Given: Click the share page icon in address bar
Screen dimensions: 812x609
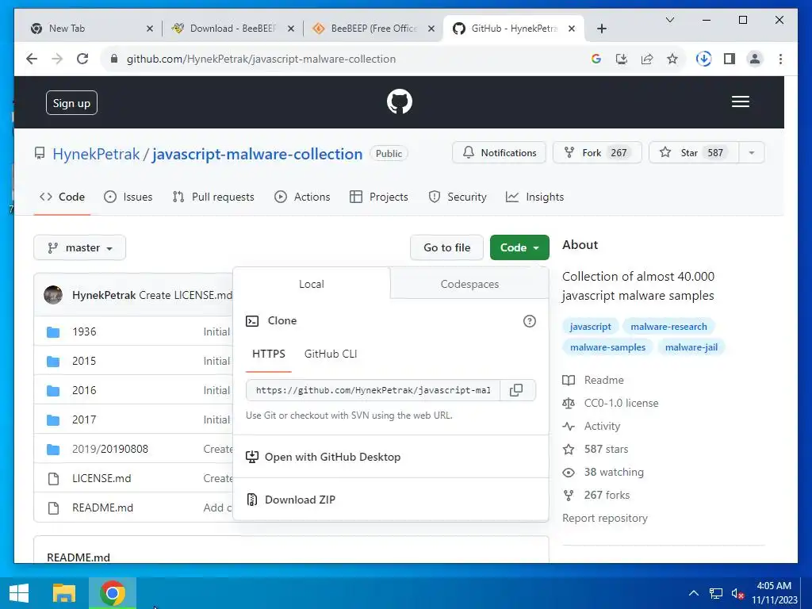Looking at the screenshot, I should pyautogui.click(x=647, y=59).
